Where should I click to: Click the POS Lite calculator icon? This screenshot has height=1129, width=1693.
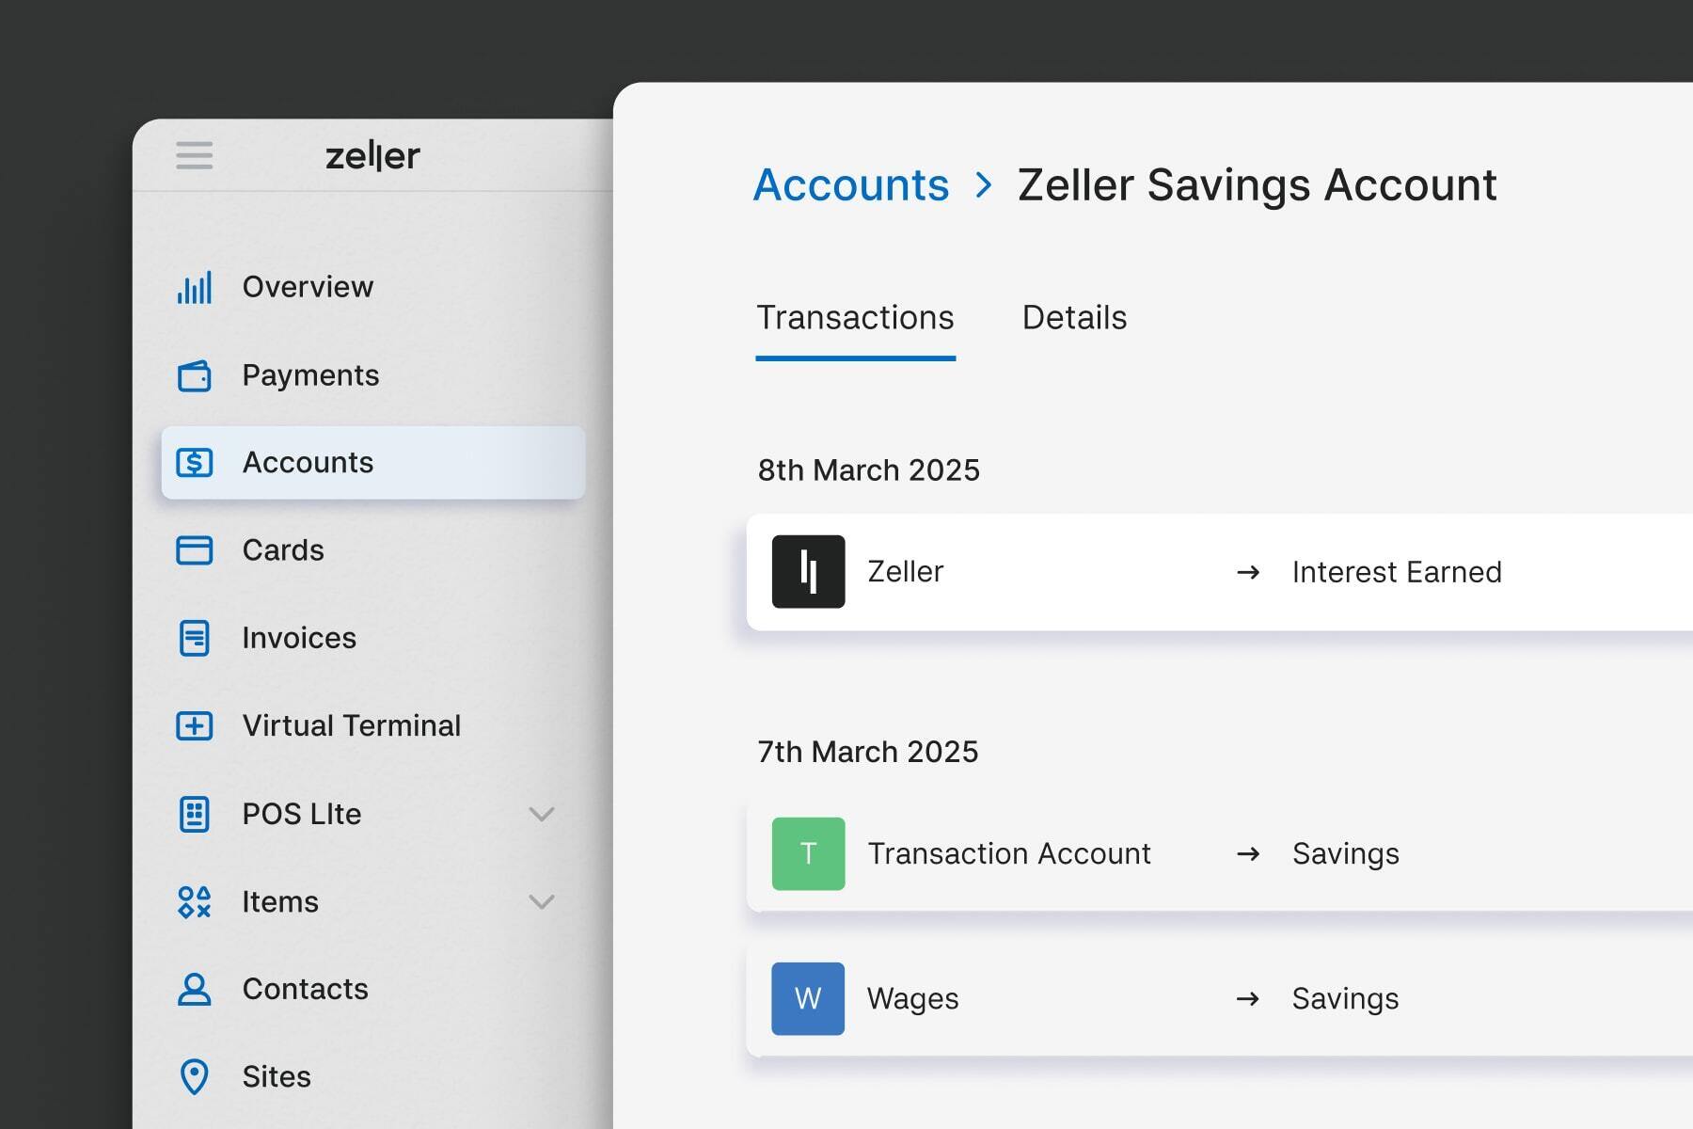[195, 814]
